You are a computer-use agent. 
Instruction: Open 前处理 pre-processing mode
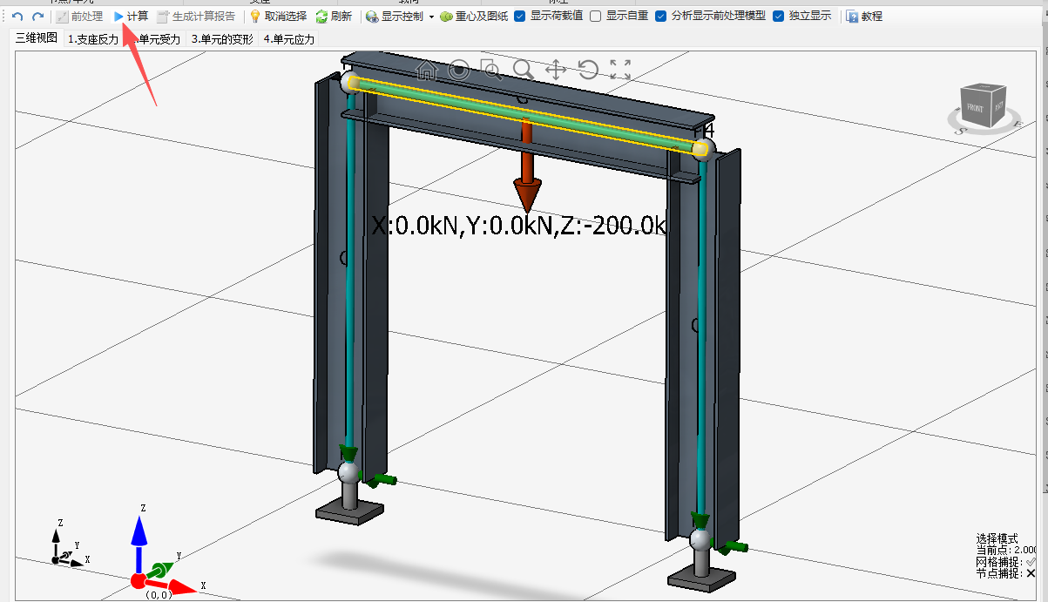click(79, 17)
